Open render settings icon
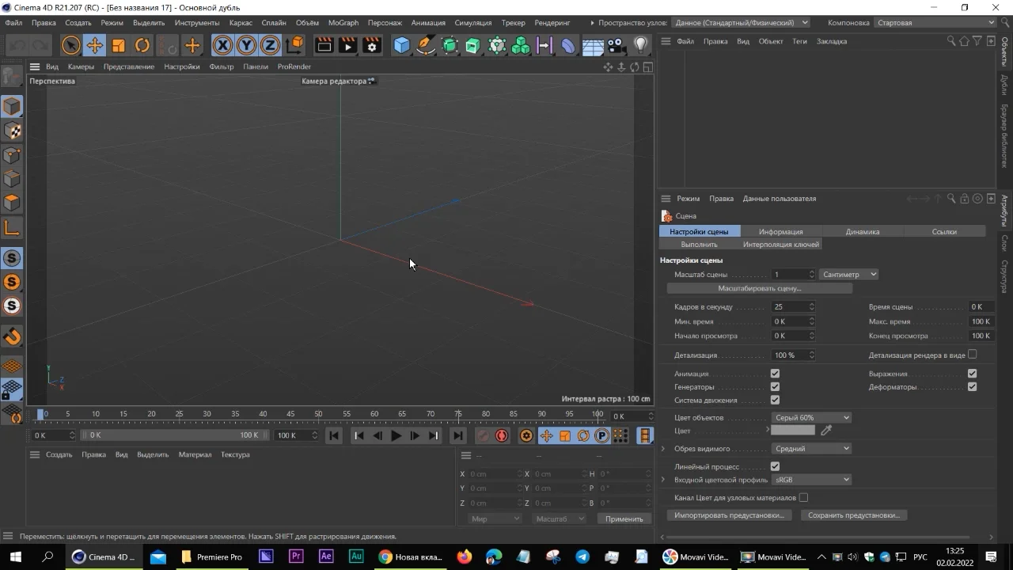The height and width of the screenshot is (570, 1013). (x=372, y=46)
